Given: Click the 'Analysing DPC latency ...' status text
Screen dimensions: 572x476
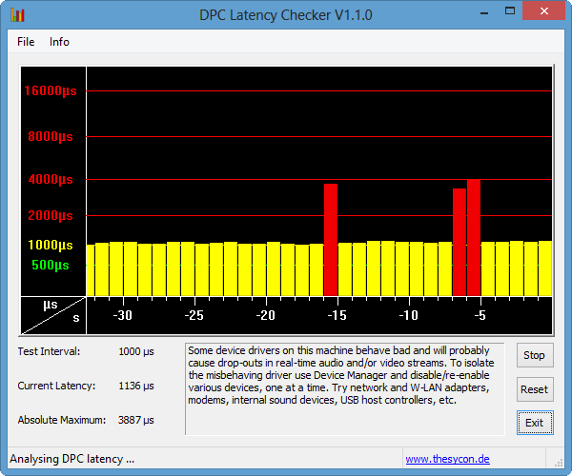Looking at the screenshot, I should [72, 459].
